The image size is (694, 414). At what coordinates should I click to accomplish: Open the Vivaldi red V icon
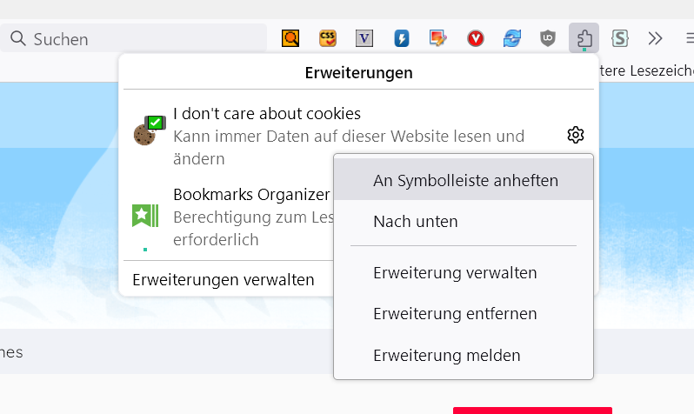click(x=475, y=38)
